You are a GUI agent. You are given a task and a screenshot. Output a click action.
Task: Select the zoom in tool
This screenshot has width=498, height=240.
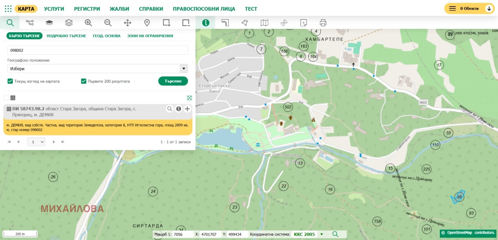pyautogui.click(x=88, y=23)
